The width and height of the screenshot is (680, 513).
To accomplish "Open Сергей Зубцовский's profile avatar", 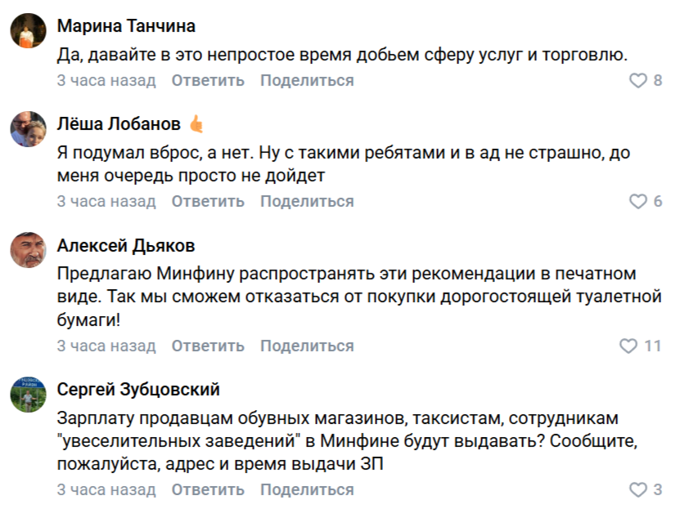I will coord(28,394).
